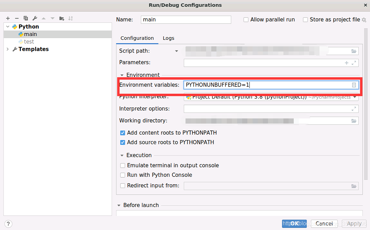Uncheck Add content roots to PYTHONPATH
This screenshot has height=230, width=370.
[x=122, y=133]
